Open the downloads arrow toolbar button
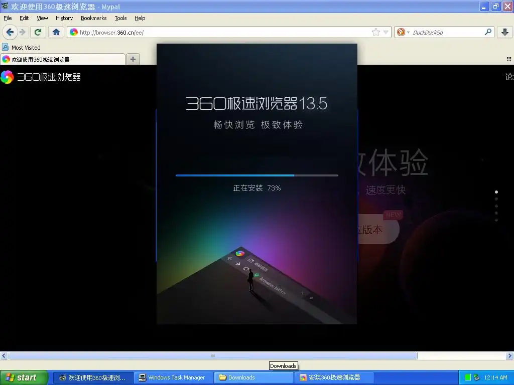The image size is (514, 385). point(505,32)
